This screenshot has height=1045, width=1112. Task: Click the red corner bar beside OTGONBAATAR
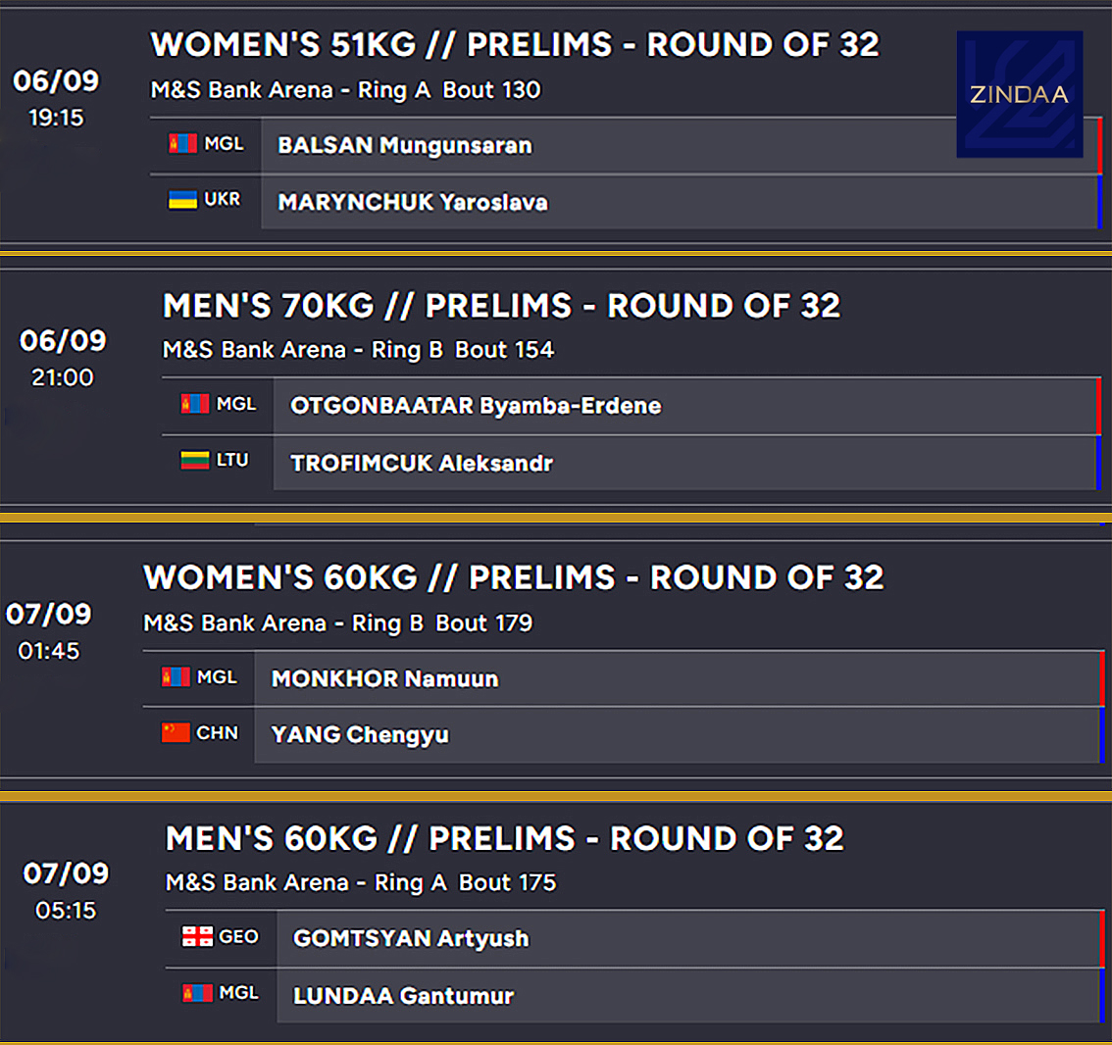[x=1098, y=406]
